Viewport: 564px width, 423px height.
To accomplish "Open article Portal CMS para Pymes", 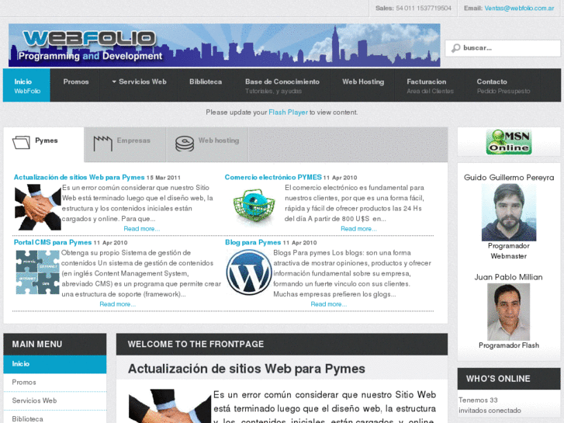I will tap(53, 242).
